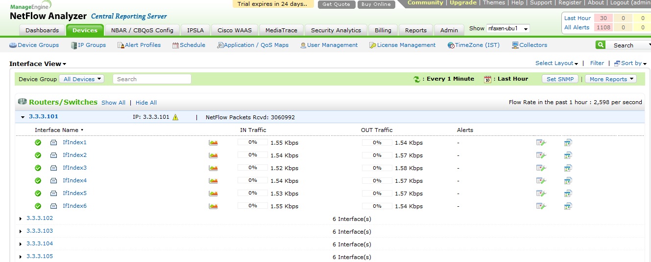The image size is (651, 262).
Task: Click the top-right Search box
Action: click(x=628, y=45)
